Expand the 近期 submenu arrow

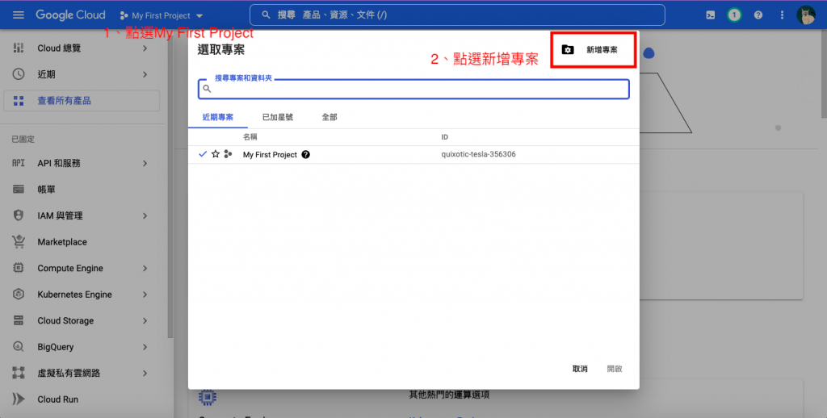tap(145, 74)
